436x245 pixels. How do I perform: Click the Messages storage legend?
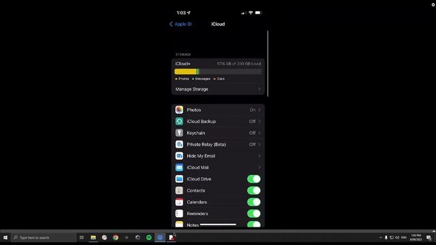pos(202,79)
